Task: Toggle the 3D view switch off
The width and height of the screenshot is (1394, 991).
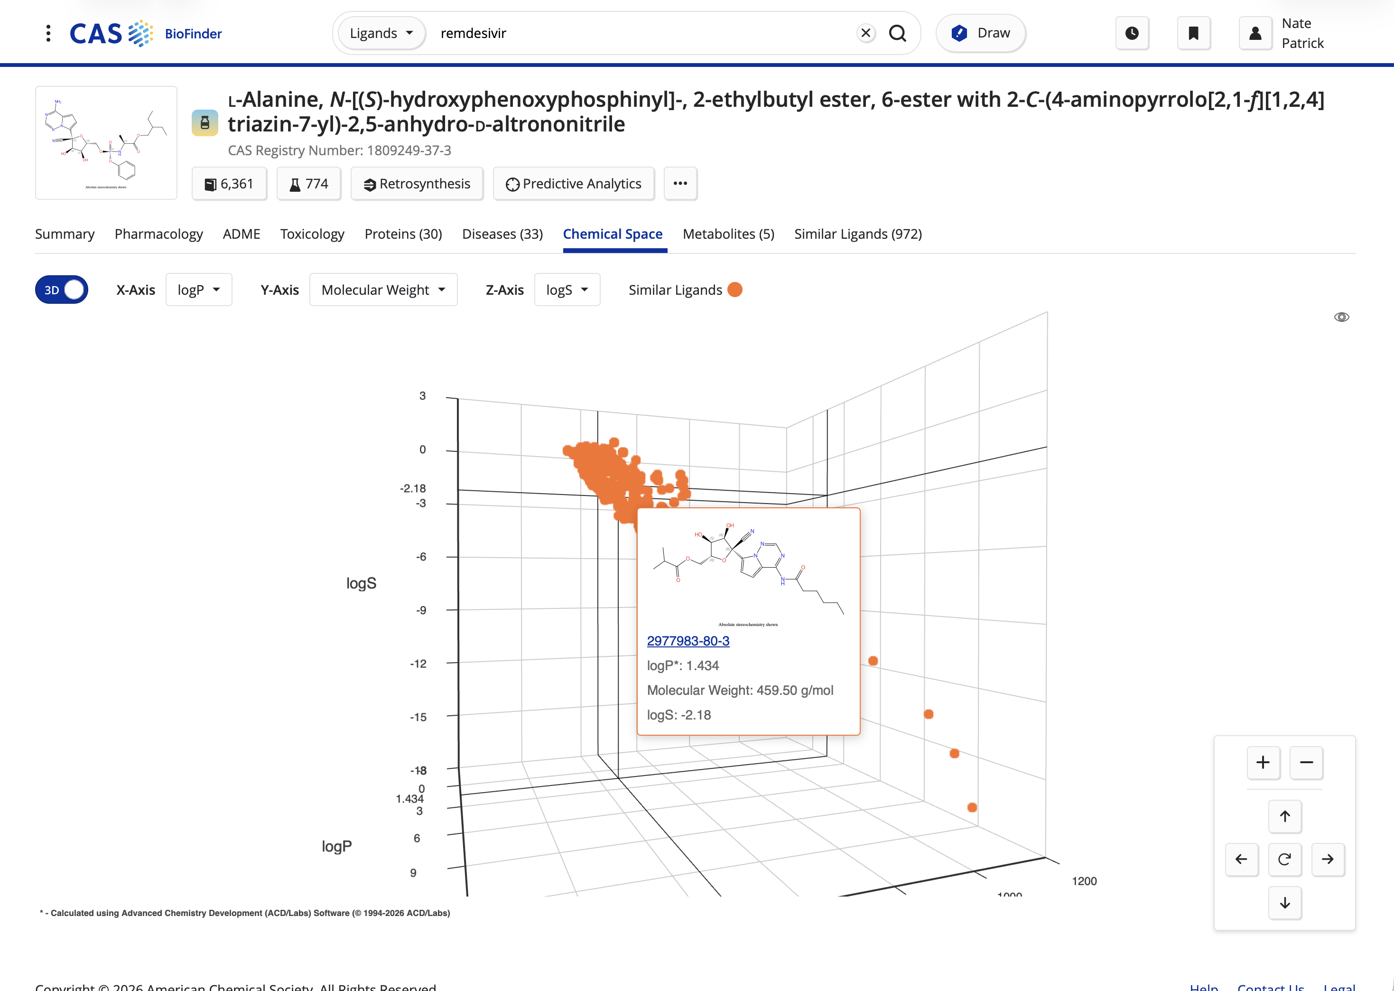Action: (62, 290)
